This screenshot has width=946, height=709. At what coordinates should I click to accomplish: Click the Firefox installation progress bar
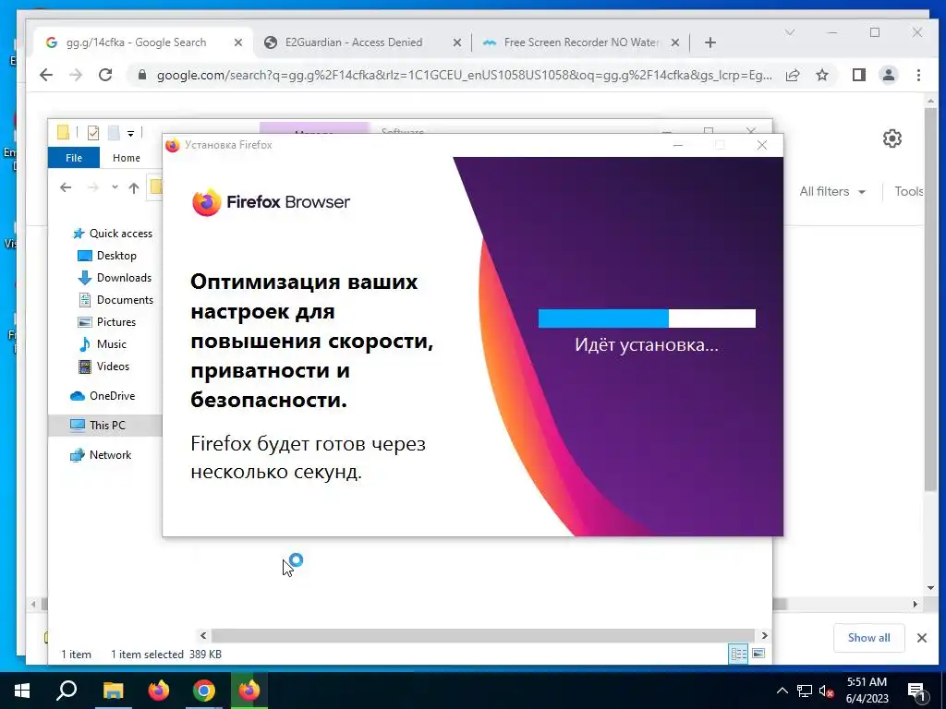647,318
